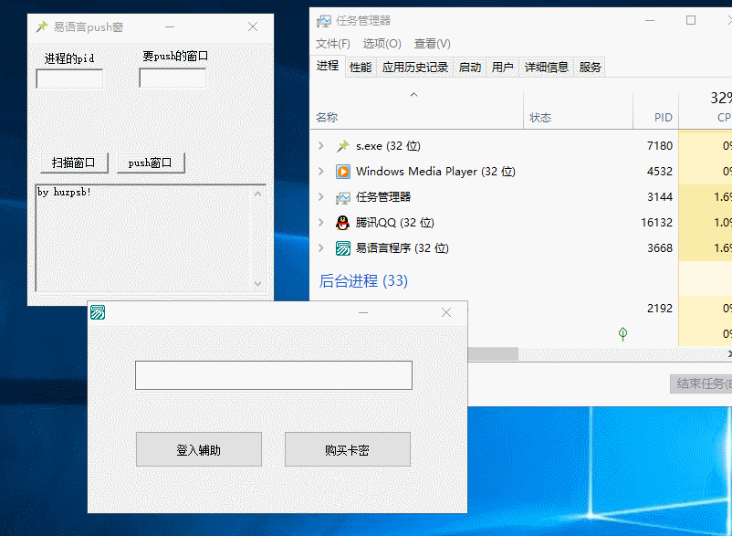Switch to the 应用历史记录 tab
This screenshot has height=536, width=732.
pyautogui.click(x=415, y=68)
